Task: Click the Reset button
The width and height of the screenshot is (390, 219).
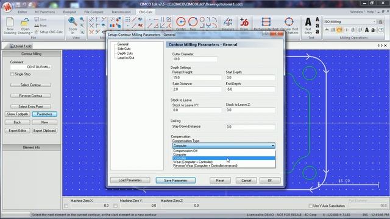Action: [x=220, y=181]
